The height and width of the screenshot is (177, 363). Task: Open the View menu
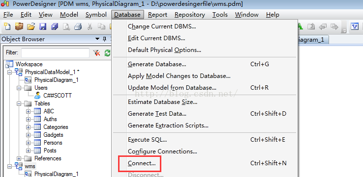click(45, 15)
